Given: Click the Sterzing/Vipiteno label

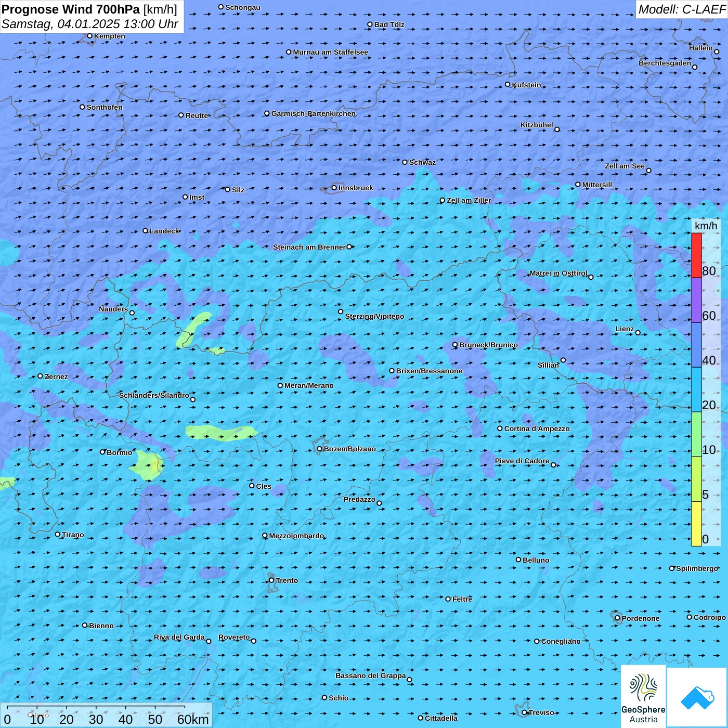Looking at the screenshot, I should pyautogui.click(x=374, y=316).
